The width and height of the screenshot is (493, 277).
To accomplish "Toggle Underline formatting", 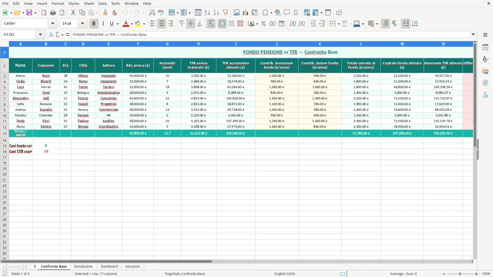I will pos(111,24).
